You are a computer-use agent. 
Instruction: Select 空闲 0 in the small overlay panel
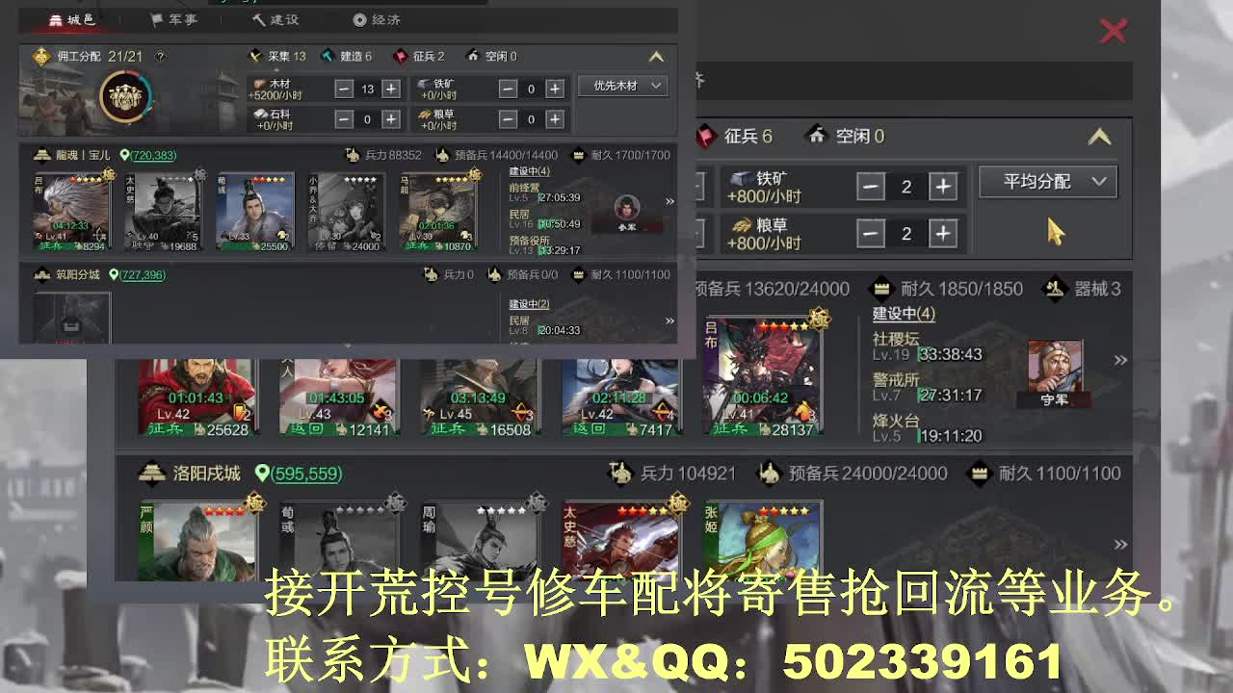(x=491, y=57)
